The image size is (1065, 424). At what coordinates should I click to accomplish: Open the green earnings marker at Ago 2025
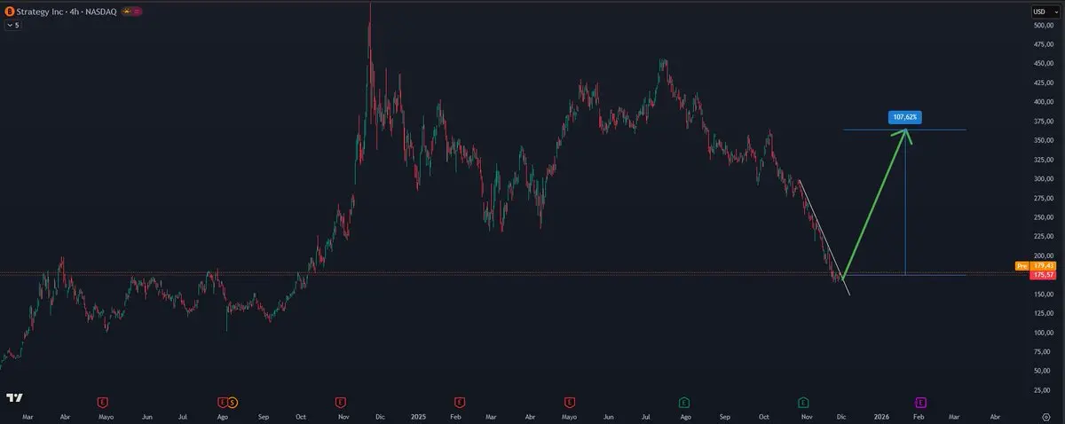point(685,402)
